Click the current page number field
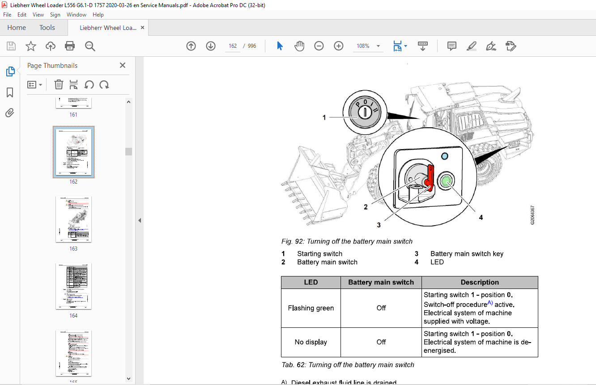Image resolution: width=596 pixels, height=385 pixels. pyautogui.click(x=232, y=46)
